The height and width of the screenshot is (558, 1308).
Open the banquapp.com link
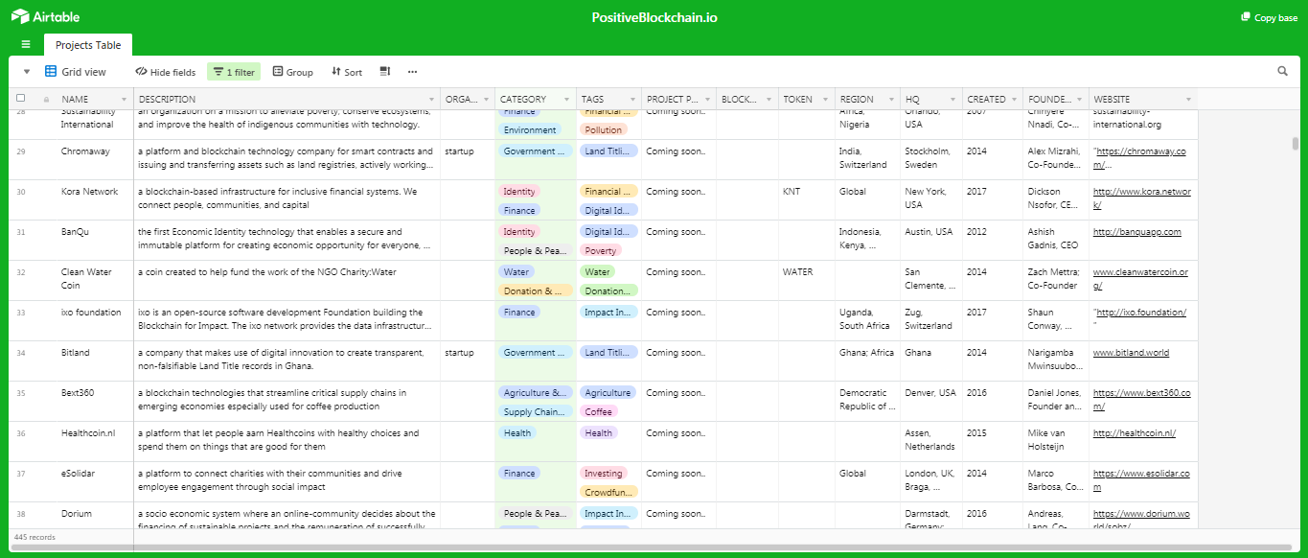[1137, 232]
